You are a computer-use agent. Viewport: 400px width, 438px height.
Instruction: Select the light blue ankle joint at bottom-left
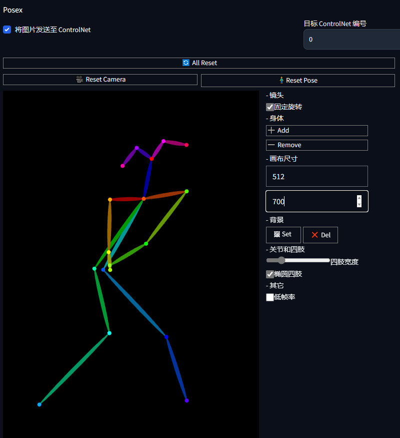tap(39, 404)
